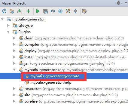Screen dimensions: 128x111
Task: Expand the surefire plugin node
Action: (14, 101)
